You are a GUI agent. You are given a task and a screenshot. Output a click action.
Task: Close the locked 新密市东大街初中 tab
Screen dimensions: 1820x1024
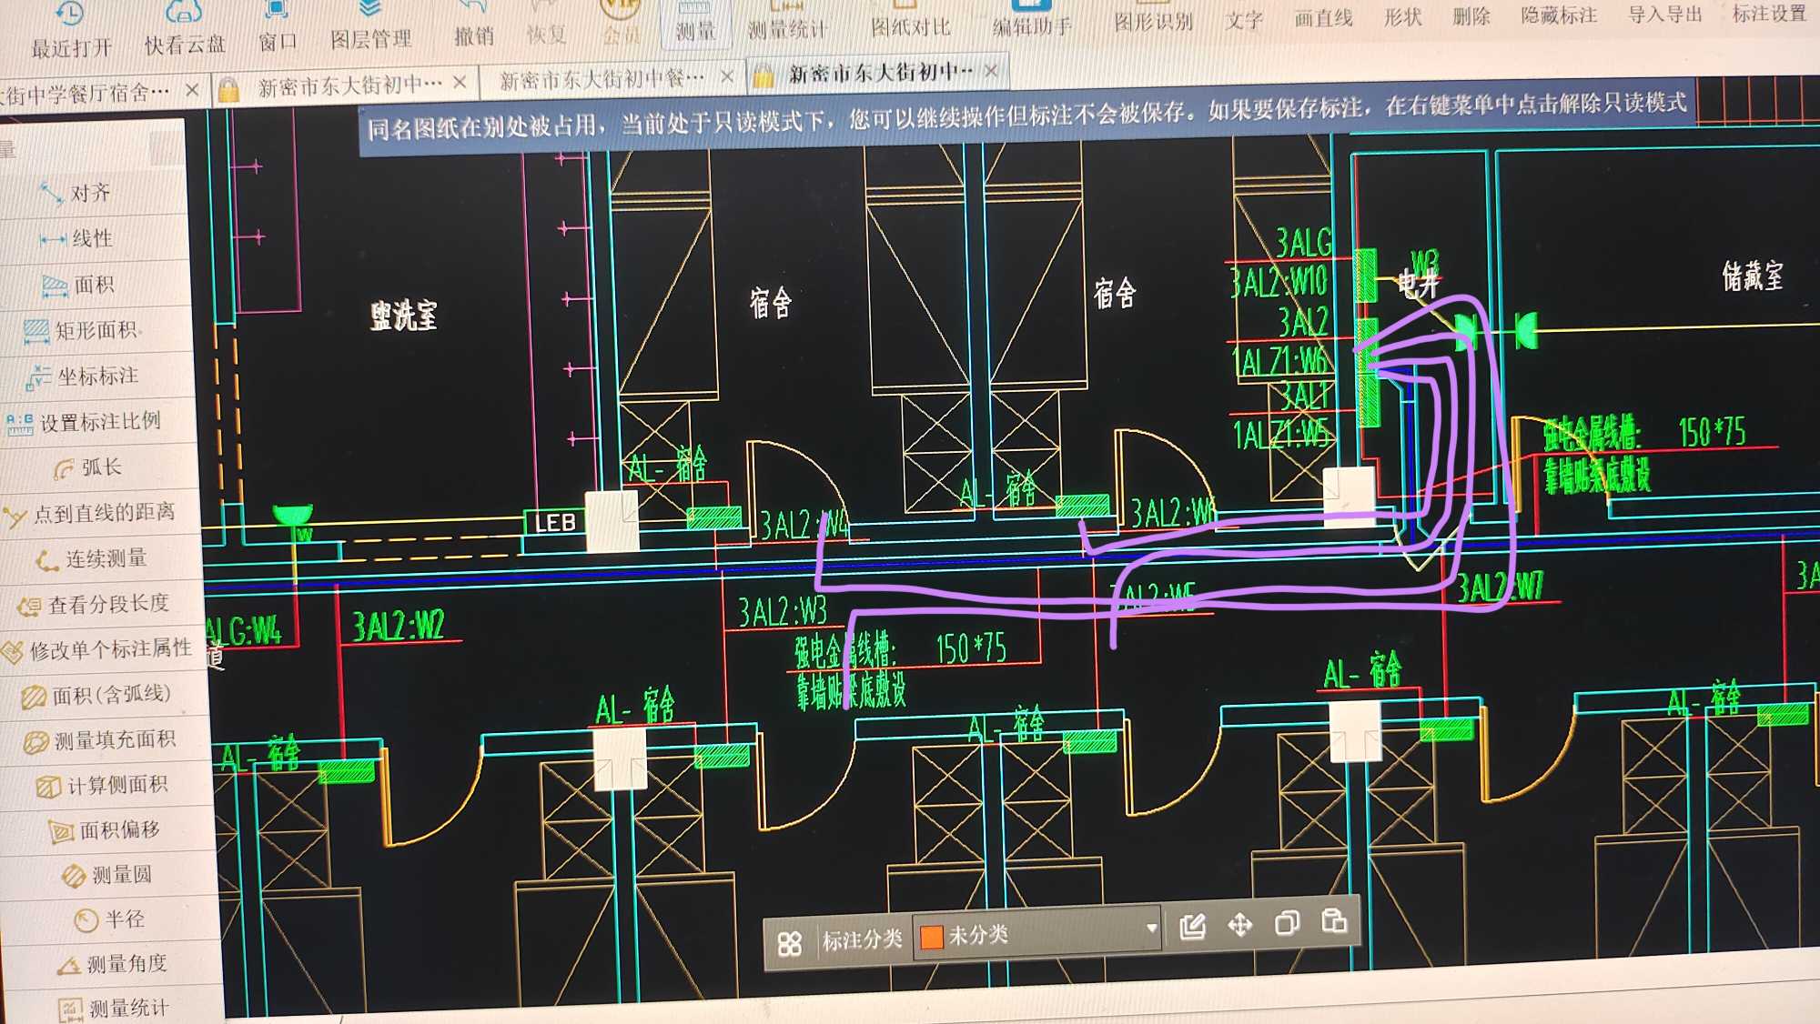(x=460, y=82)
